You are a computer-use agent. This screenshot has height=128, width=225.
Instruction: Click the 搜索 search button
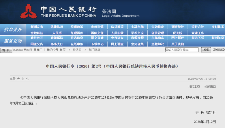coord(206,50)
